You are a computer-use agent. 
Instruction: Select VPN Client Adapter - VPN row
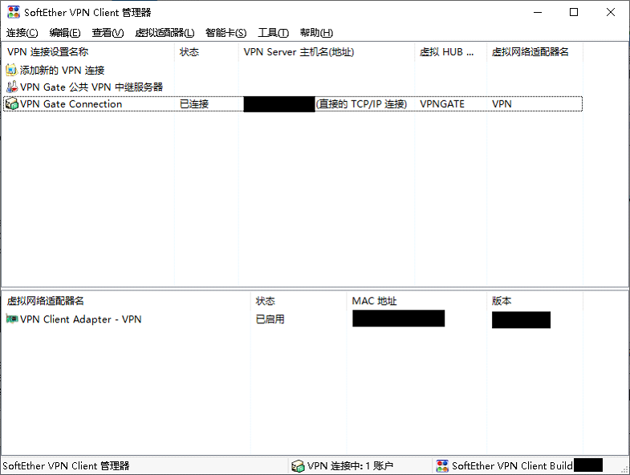[81, 319]
